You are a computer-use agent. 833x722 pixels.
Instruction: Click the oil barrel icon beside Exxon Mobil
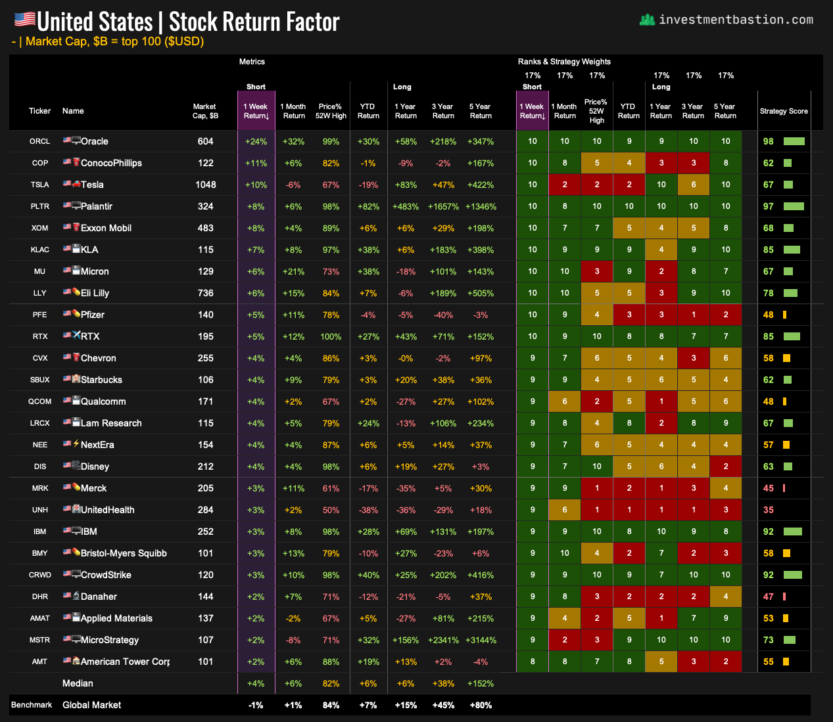[76, 227]
